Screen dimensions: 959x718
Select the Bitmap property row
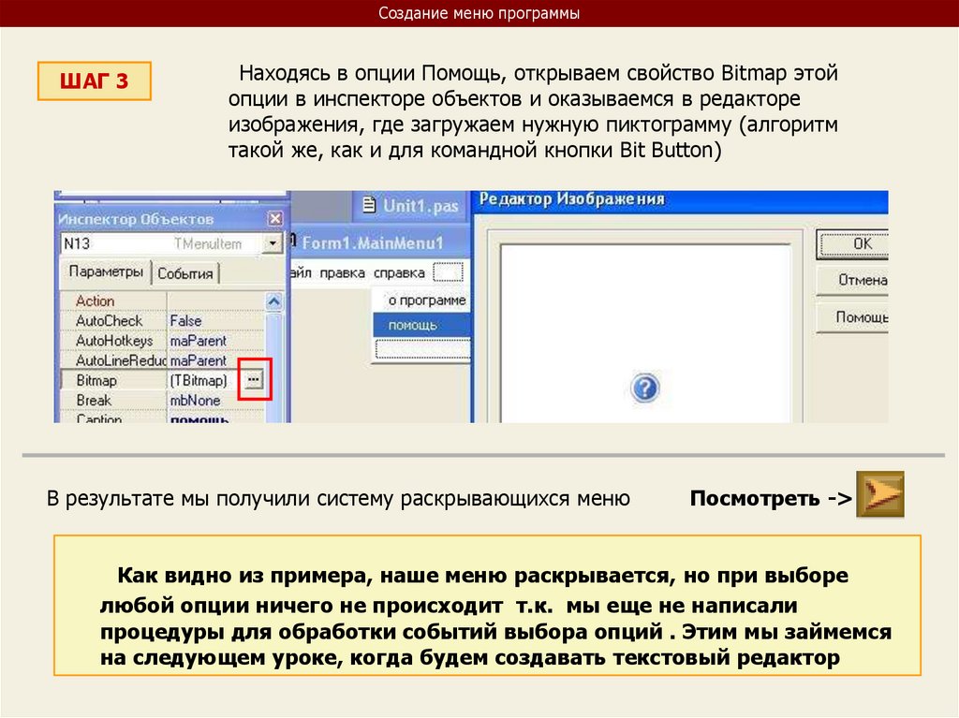163,380
